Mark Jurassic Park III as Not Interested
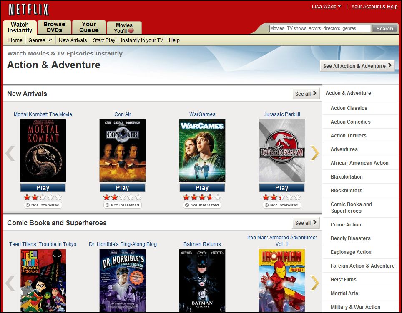 281,205
